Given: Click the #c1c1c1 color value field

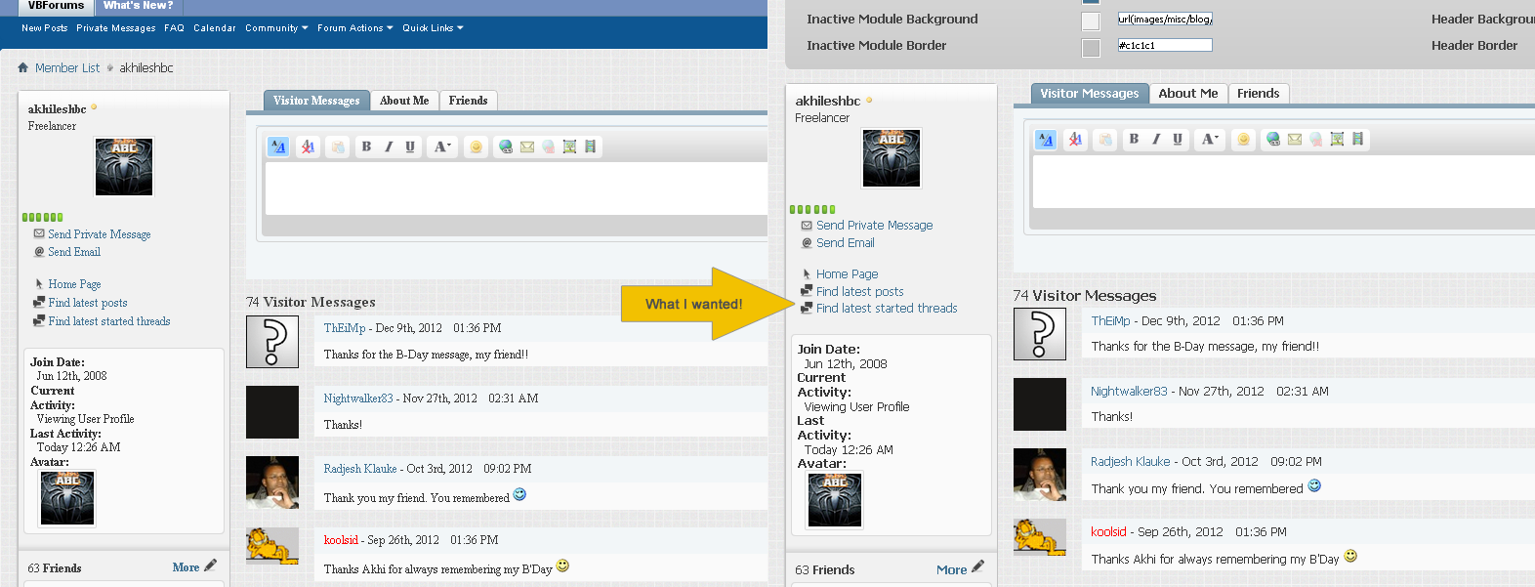Looking at the screenshot, I should (1165, 45).
